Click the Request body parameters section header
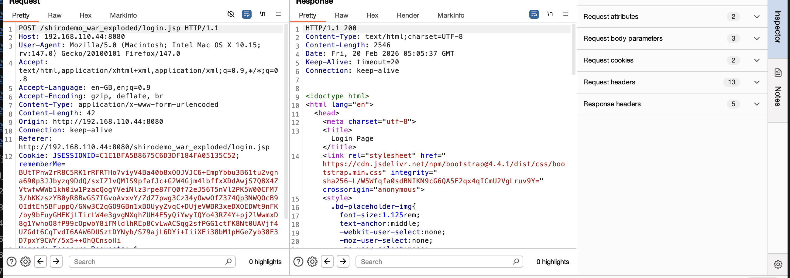This screenshot has width=790, height=278. pos(623,38)
